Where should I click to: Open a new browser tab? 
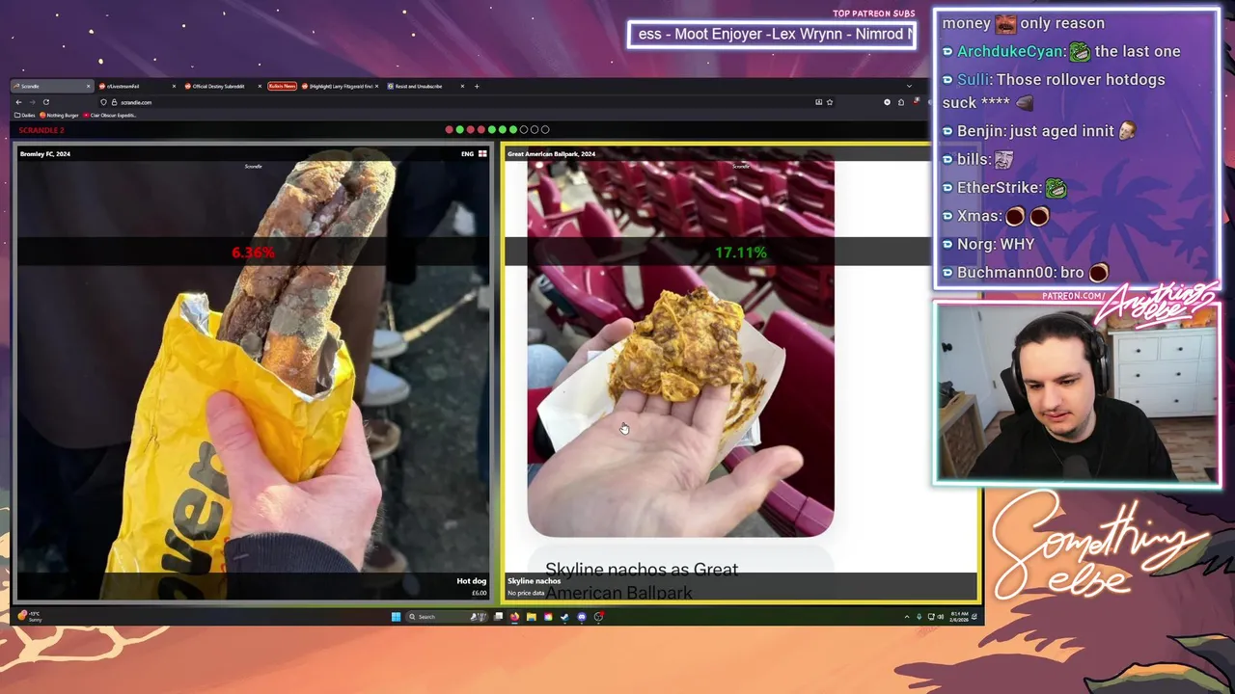point(477,86)
